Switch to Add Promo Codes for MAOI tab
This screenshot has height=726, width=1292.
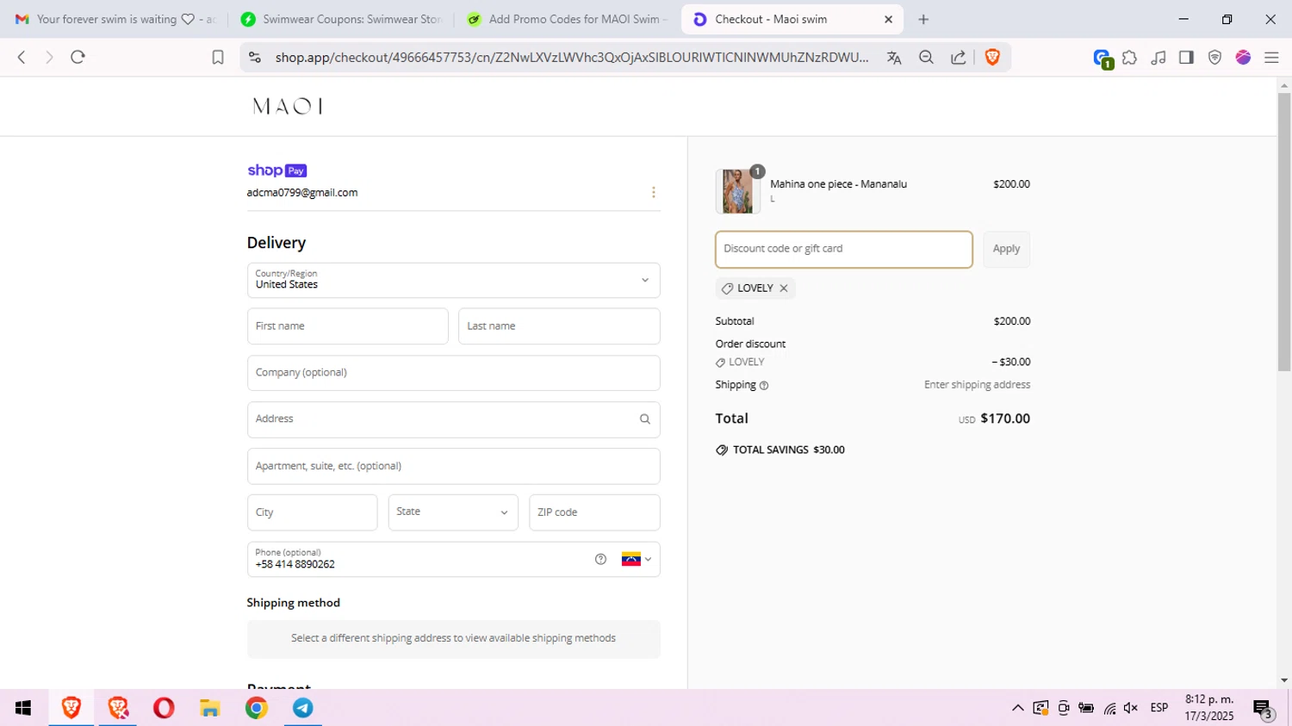(x=567, y=19)
